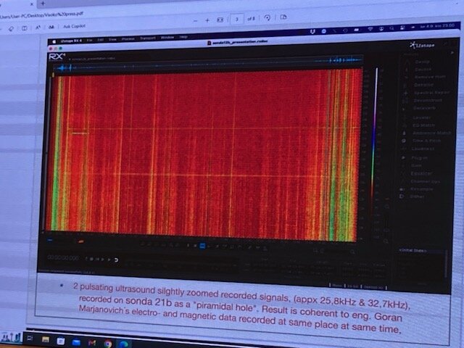This screenshot has height=348, width=464.
Task: Open the Leveler module
Action: tap(422, 117)
